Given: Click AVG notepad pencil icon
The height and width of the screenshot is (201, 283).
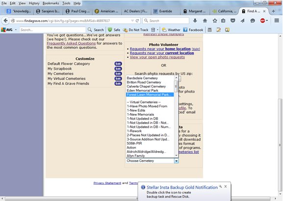Looking at the screenshot, I should [x=219, y=30].
